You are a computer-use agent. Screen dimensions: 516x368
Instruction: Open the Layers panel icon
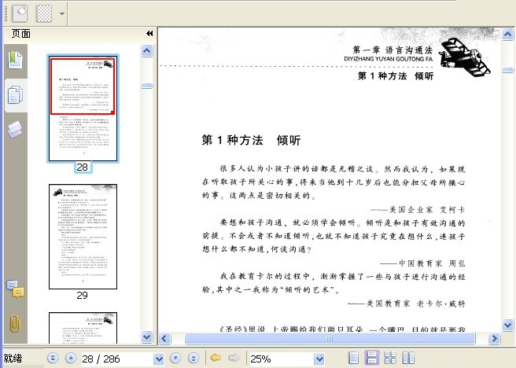coord(15,129)
